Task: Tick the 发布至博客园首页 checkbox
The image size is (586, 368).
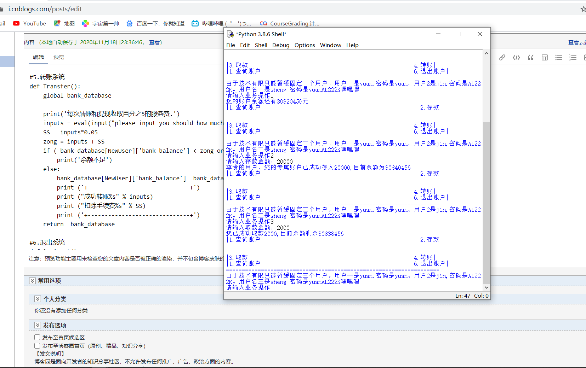Action: coord(37,346)
